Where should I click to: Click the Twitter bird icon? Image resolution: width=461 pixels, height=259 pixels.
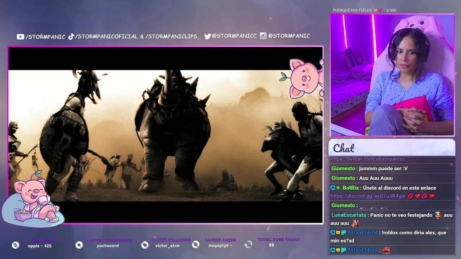pyautogui.click(x=207, y=36)
